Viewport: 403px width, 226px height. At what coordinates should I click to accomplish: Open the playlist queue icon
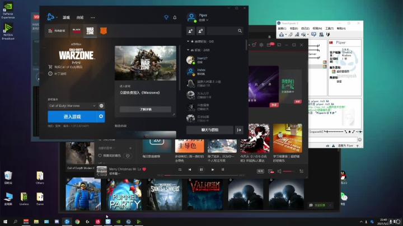click(x=302, y=171)
